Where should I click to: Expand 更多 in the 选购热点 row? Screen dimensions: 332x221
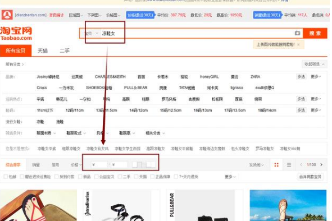[316, 99]
